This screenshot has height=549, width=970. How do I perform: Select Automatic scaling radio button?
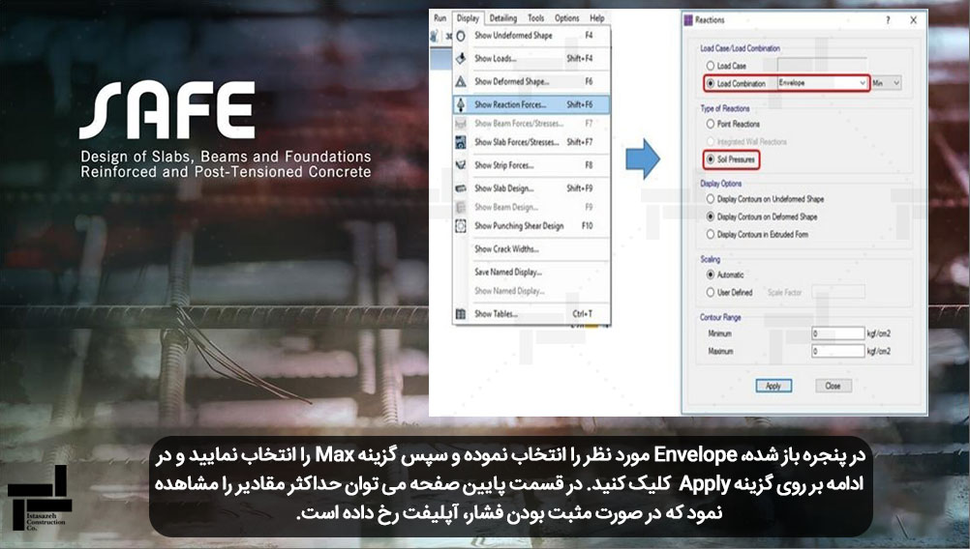(711, 274)
